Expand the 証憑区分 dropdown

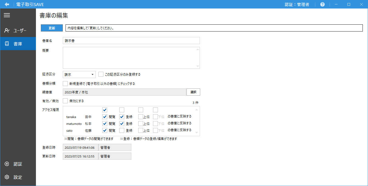79,75
